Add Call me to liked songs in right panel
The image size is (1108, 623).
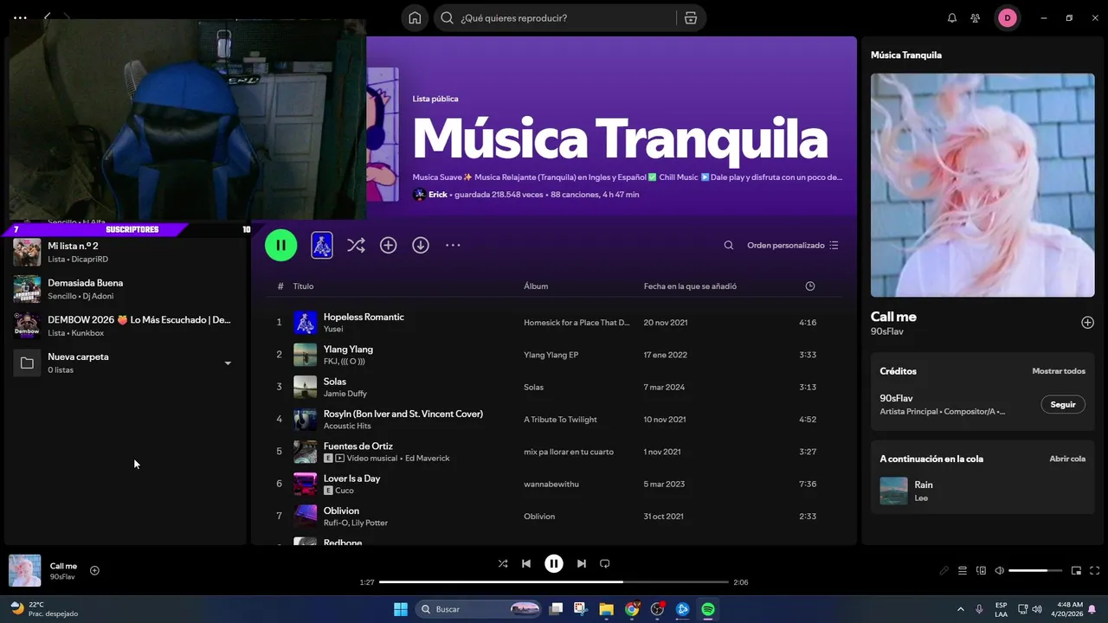pyautogui.click(x=1088, y=323)
